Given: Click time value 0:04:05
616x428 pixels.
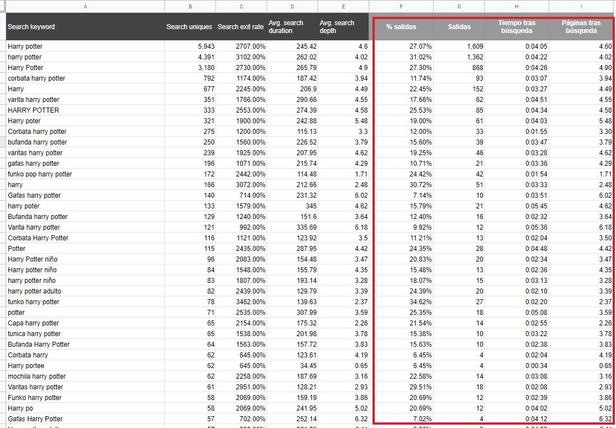Looking at the screenshot, I should pyautogui.click(x=517, y=46).
